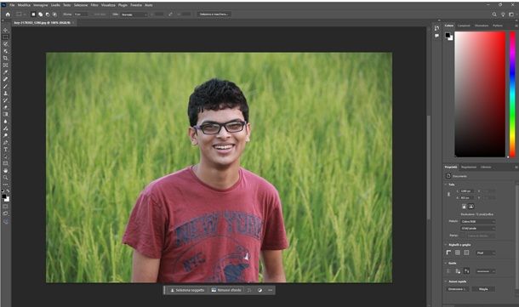Choose New Selection mode in options bar
Screen dimensions: 519x307
click(33, 14)
